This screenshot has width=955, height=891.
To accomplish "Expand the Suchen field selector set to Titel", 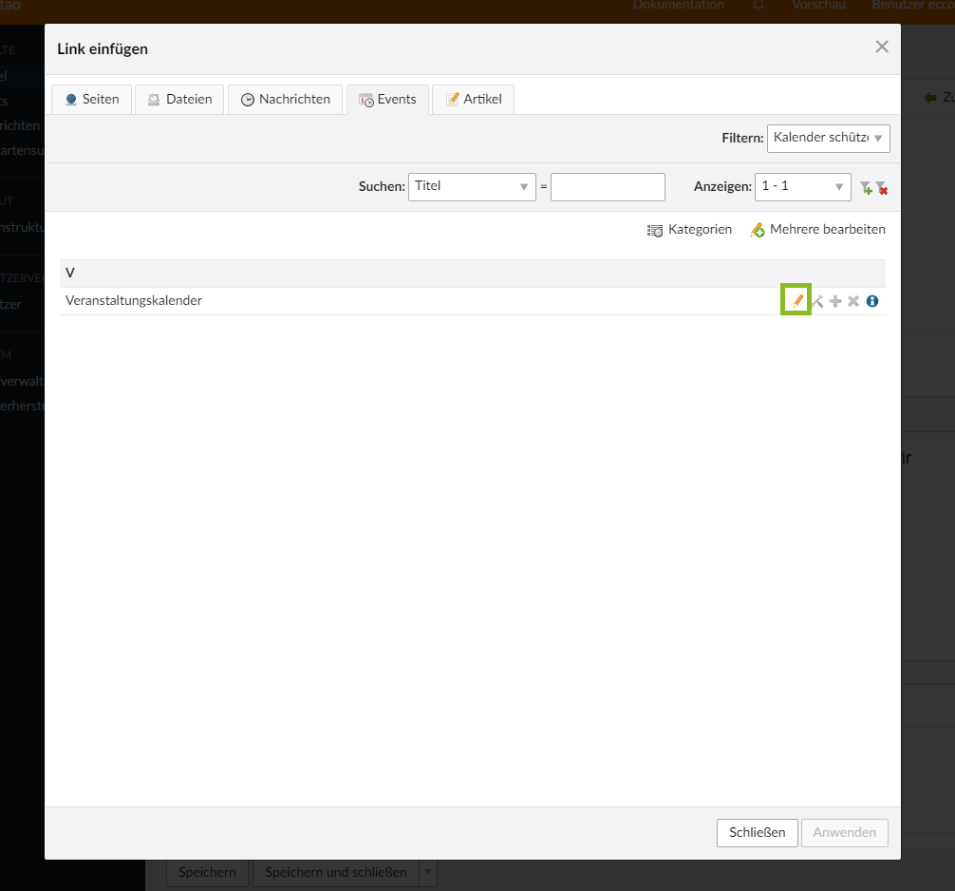I will pyautogui.click(x=472, y=187).
